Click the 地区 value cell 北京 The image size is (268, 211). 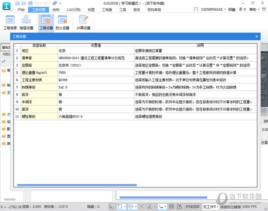pos(96,51)
